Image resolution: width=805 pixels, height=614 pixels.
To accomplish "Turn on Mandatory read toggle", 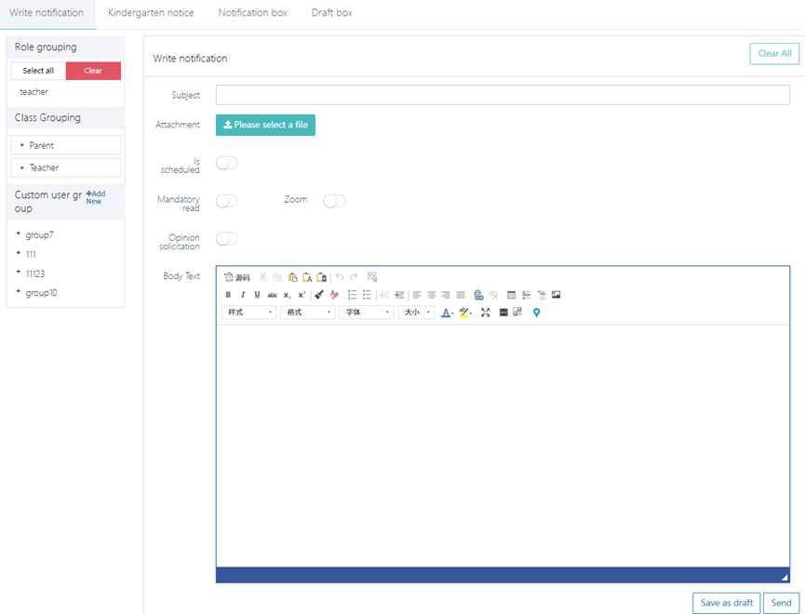I will 226,201.
